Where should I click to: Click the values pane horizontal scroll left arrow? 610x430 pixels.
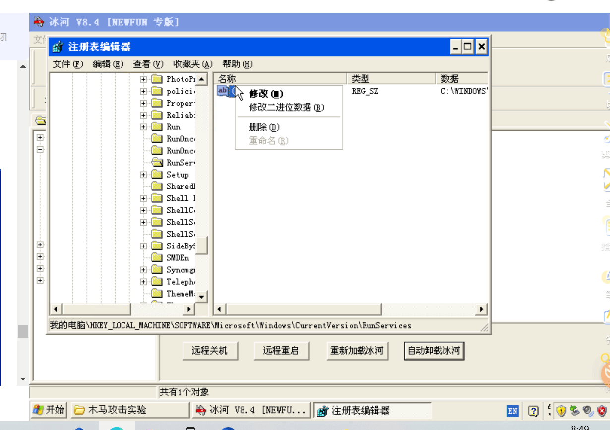[219, 309]
